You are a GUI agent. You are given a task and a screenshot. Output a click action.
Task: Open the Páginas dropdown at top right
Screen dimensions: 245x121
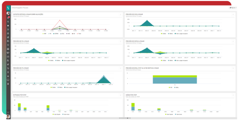click(x=233, y=7)
